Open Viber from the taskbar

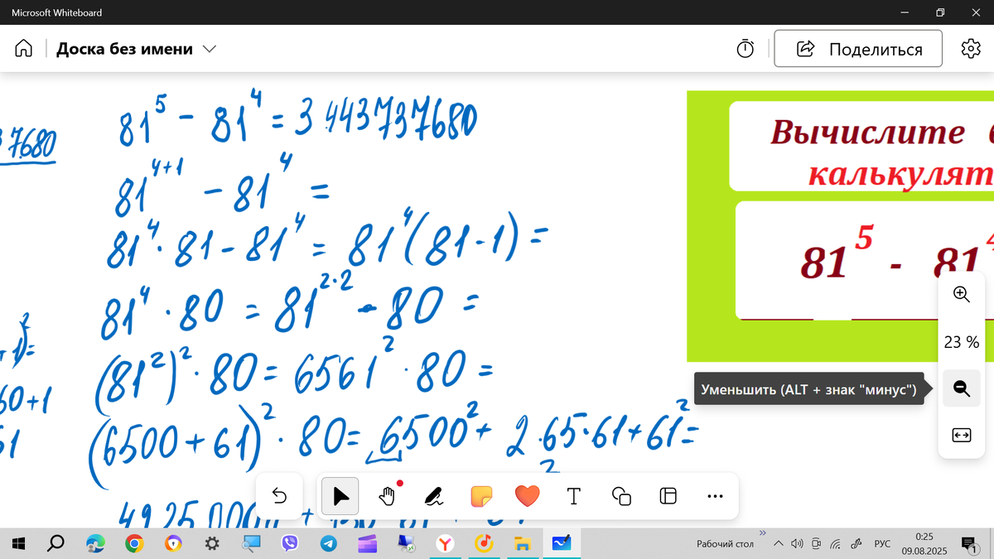[290, 543]
